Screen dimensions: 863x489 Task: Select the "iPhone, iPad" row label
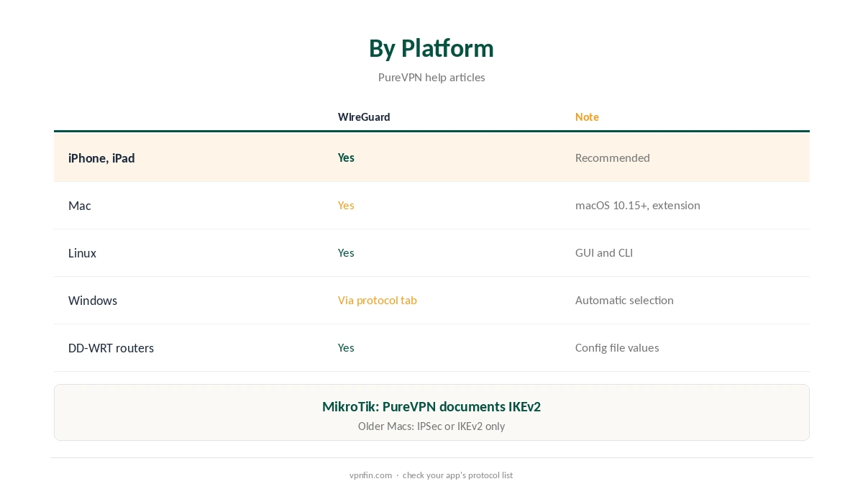click(101, 157)
